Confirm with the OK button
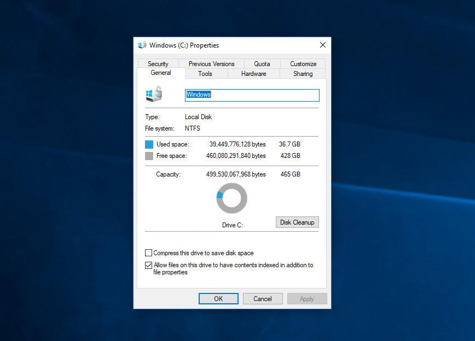Screen dimensions: 475x341 click(x=218, y=298)
